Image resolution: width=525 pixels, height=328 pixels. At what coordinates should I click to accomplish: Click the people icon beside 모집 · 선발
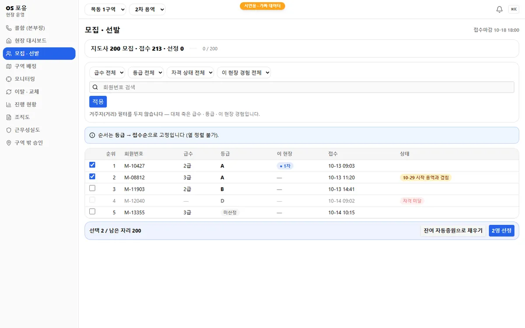[x=9, y=53]
